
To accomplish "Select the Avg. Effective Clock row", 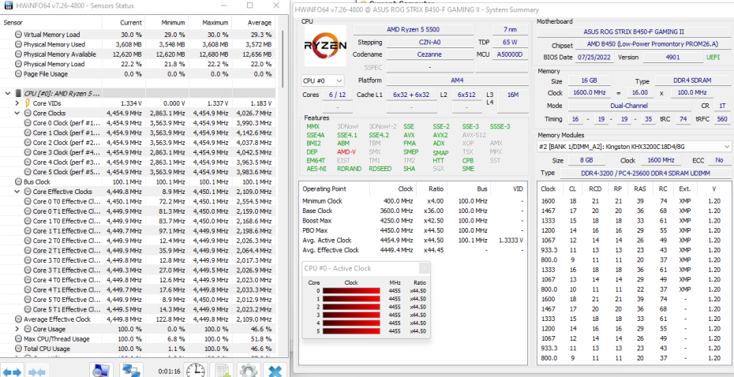I will [x=413, y=250].
